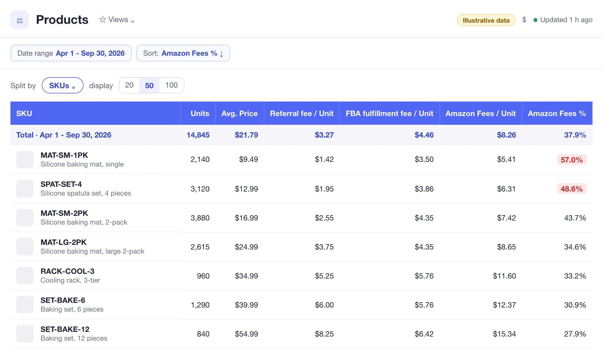Image resolution: width=603 pixels, height=358 pixels.
Task: Open the SET-BAKE-6 SKU name
Action: tap(63, 300)
